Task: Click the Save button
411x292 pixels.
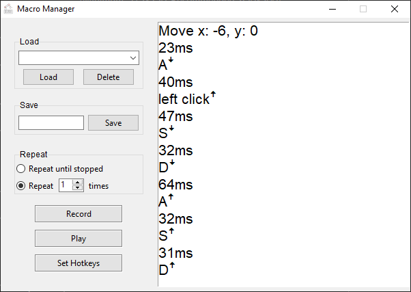Action: [x=113, y=123]
